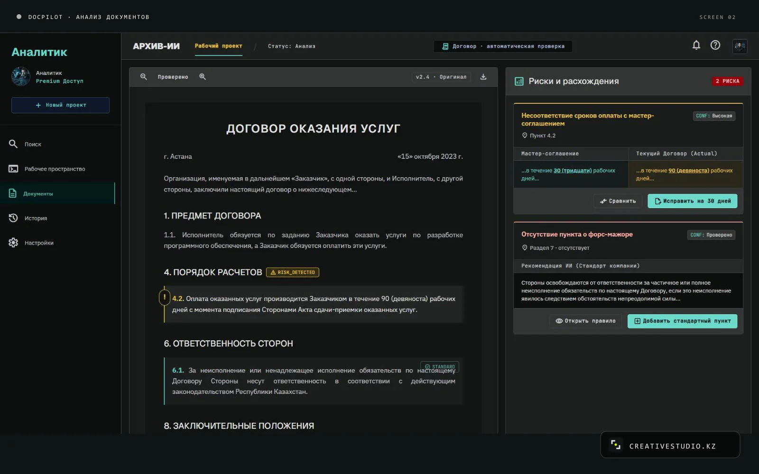Viewport: 759px width, 474px height.
Task: Create a project with Новый проект button
Action: tap(60, 105)
